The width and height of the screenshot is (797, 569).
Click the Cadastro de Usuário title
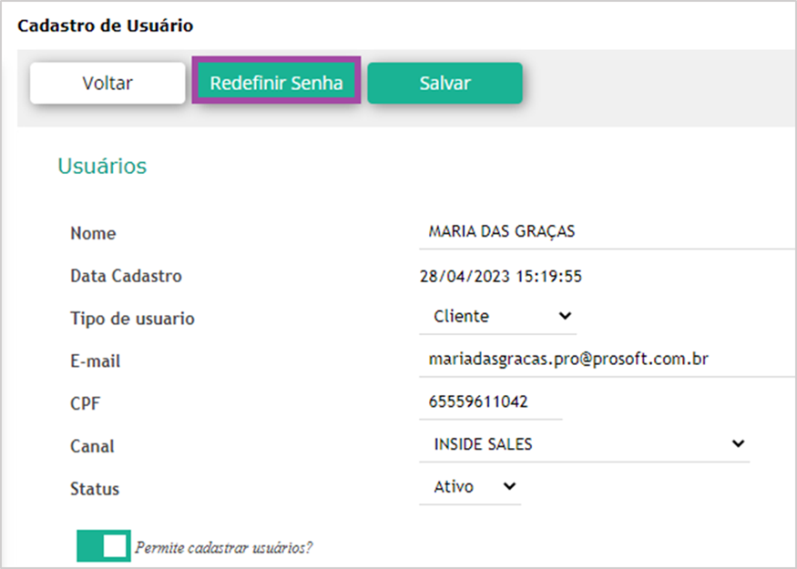tap(106, 25)
